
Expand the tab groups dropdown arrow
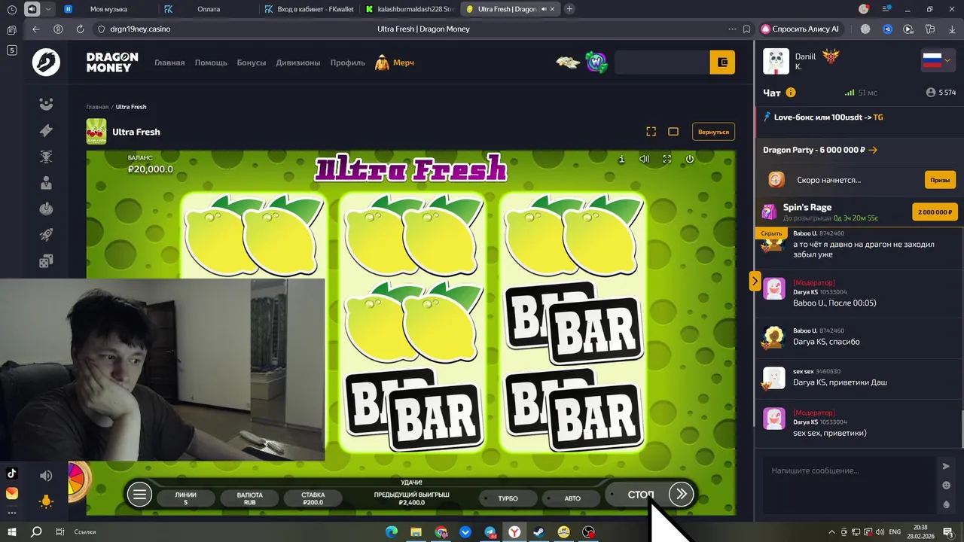pos(48,9)
